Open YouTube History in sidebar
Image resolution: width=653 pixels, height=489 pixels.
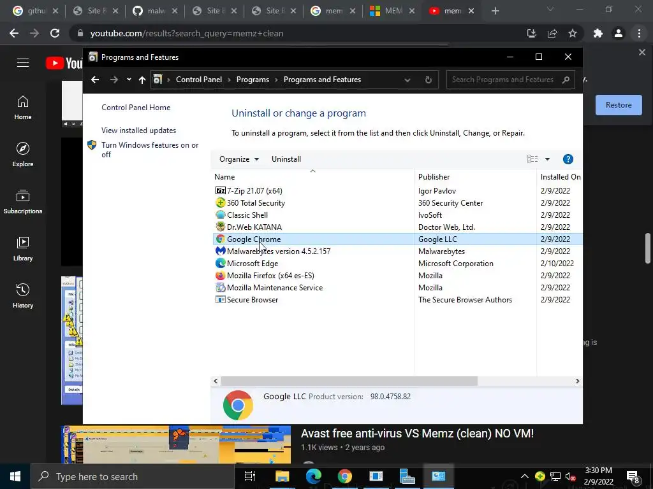point(23,295)
